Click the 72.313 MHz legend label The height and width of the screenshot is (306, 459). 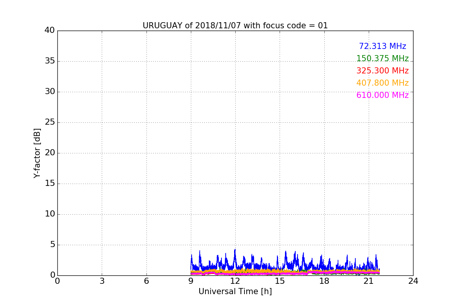[x=382, y=46]
